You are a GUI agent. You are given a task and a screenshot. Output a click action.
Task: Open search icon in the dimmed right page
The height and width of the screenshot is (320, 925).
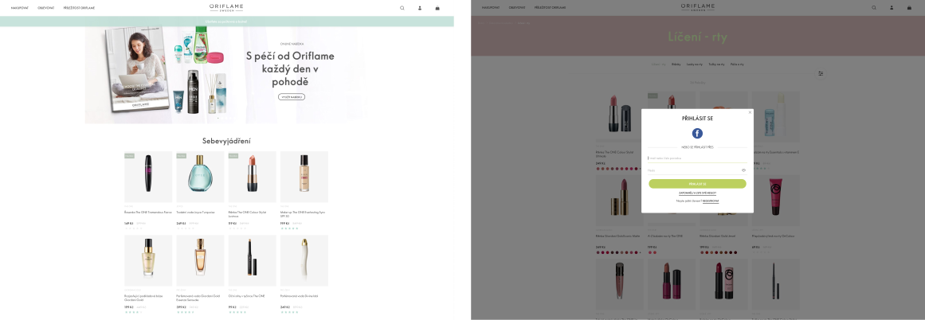pyautogui.click(x=874, y=8)
